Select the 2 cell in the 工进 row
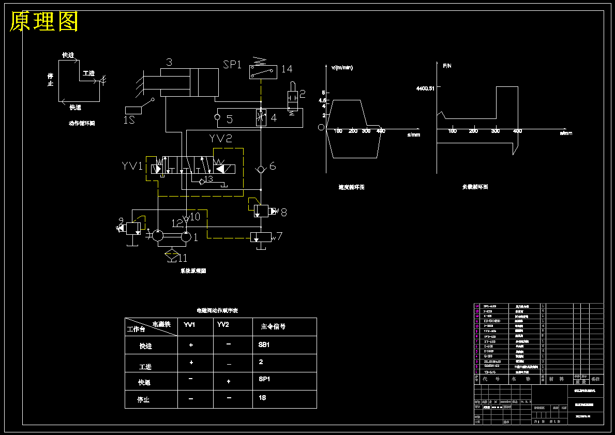 tap(261, 362)
